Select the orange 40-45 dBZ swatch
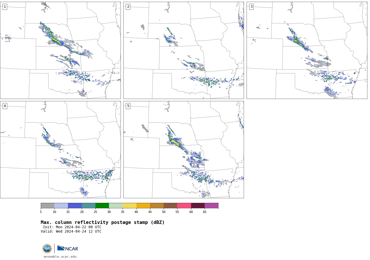 coord(143,205)
